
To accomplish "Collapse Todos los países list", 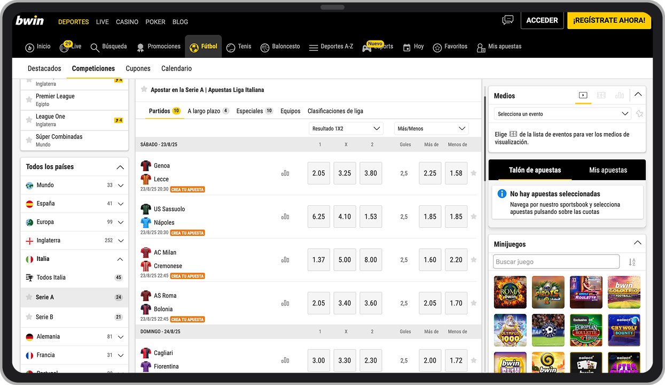I will point(120,167).
